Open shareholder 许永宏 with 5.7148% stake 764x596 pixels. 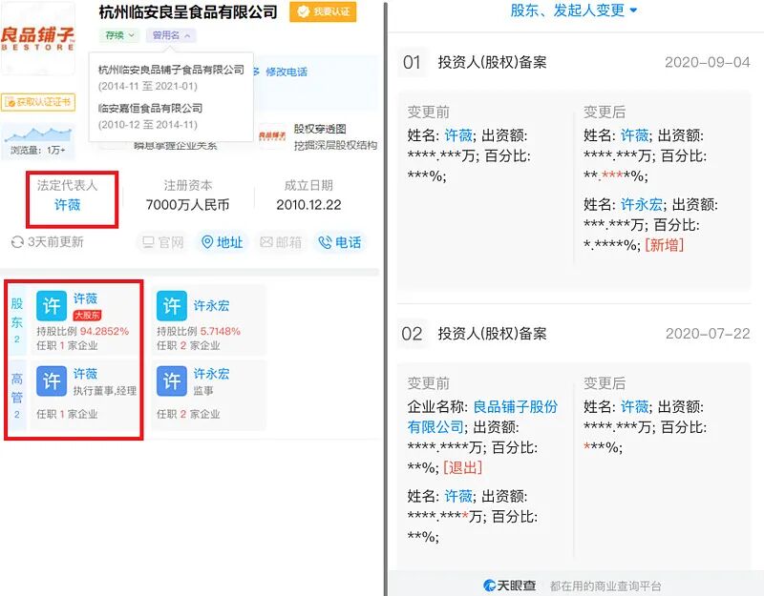click(x=211, y=305)
